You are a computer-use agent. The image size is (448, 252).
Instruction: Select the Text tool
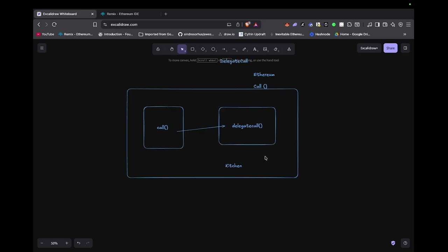pos(255,49)
